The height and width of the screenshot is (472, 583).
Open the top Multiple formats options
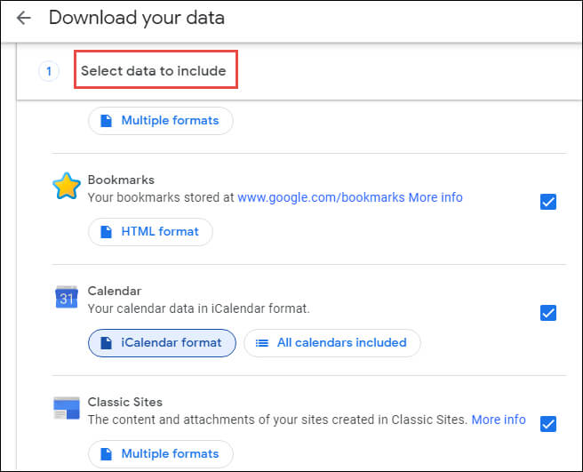[161, 121]
